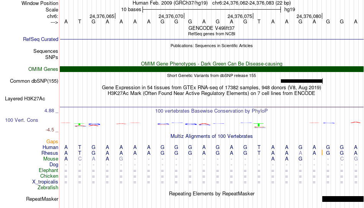The image size is (364, 208).
Task: Click the dark green OMIM Genes bar
Action: pos(212,69)
